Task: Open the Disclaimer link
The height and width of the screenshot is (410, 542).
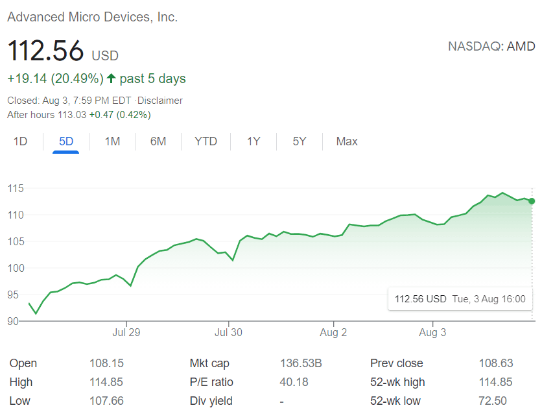Action: coord(160,101)
